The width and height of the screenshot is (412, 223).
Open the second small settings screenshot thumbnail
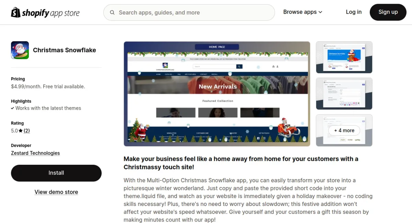tap(344, 94)
